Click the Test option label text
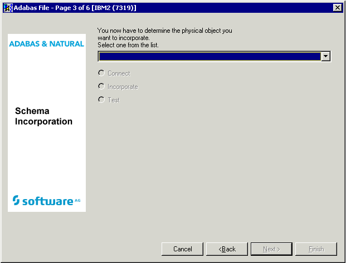Image resolution: width=346 pixels, height=263 pixels. pos(114,100)
